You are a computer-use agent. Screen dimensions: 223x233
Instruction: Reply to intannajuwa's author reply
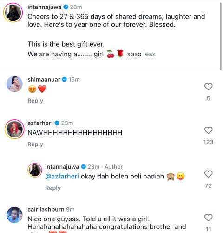[x=53, y=188]
